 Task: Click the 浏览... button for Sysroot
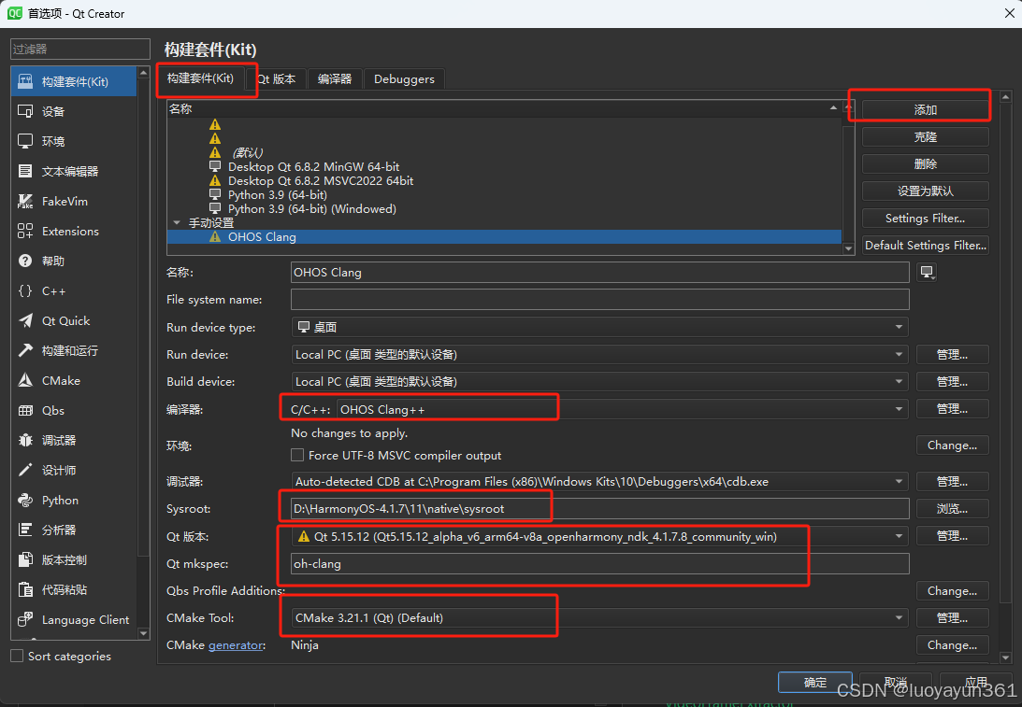pos(952,508)
